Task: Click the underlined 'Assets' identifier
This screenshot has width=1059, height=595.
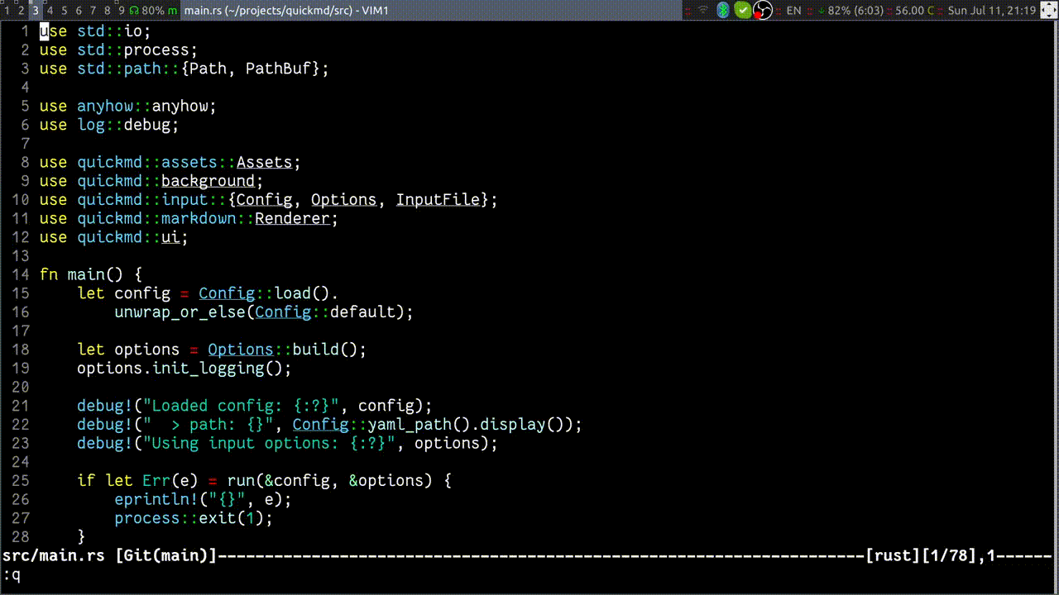Action: (x=264, y=162)
